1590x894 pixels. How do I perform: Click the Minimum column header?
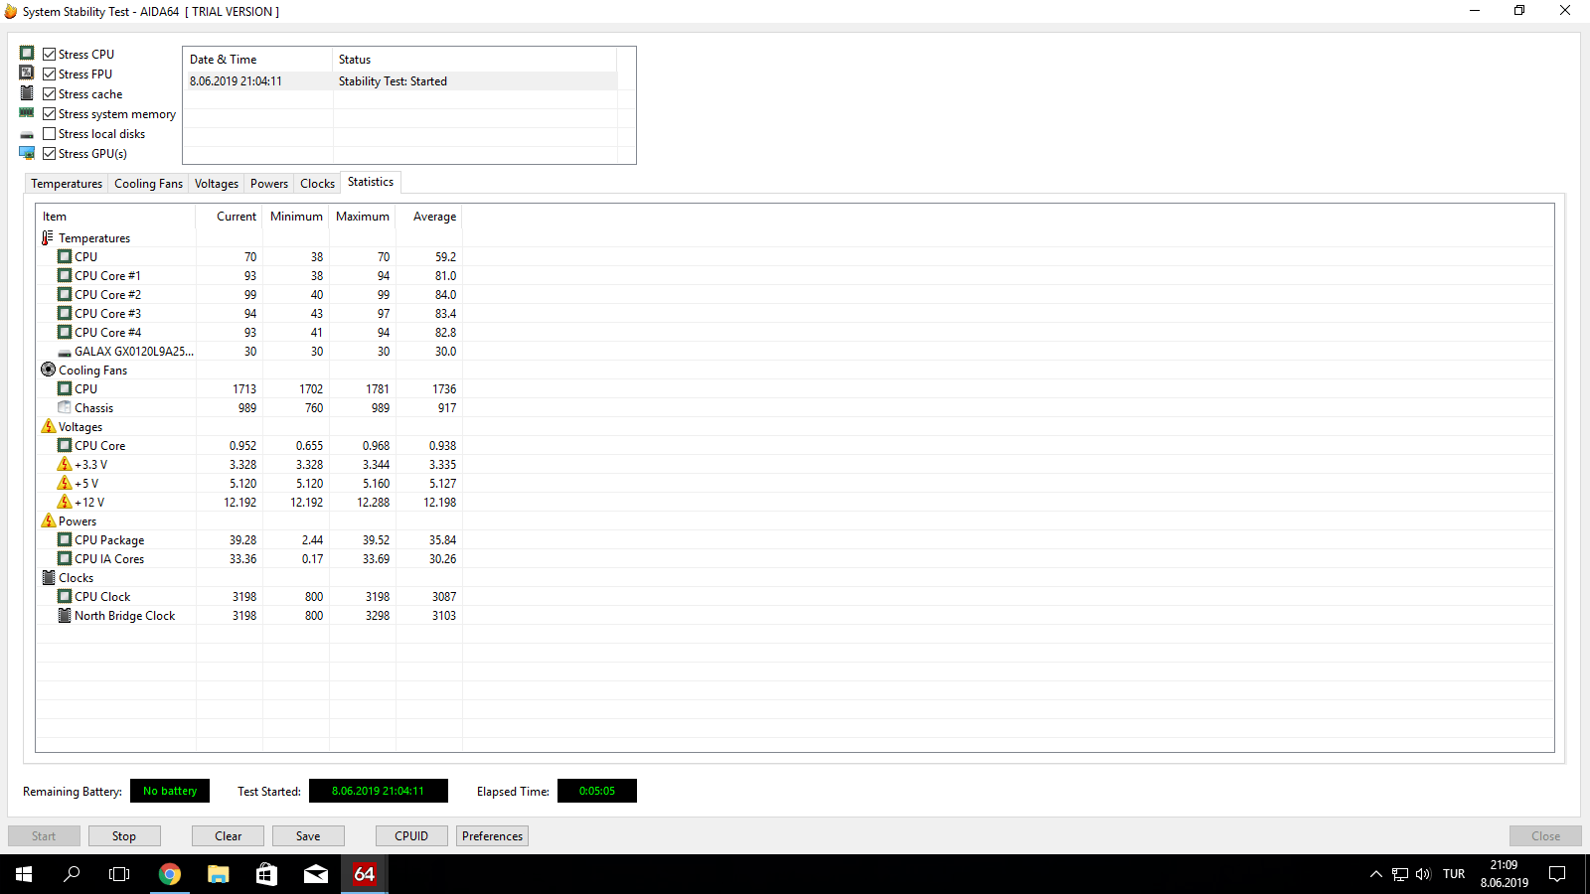(296, 217)
